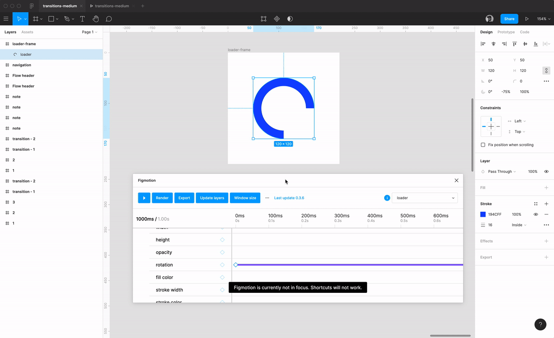The height and width of the screenshot is (338, 554).
Task: Click Window size button
Action: pos(245,198)
